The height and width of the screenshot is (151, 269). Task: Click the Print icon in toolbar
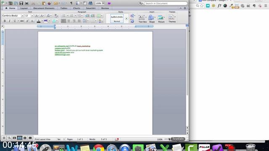(27, 3)
